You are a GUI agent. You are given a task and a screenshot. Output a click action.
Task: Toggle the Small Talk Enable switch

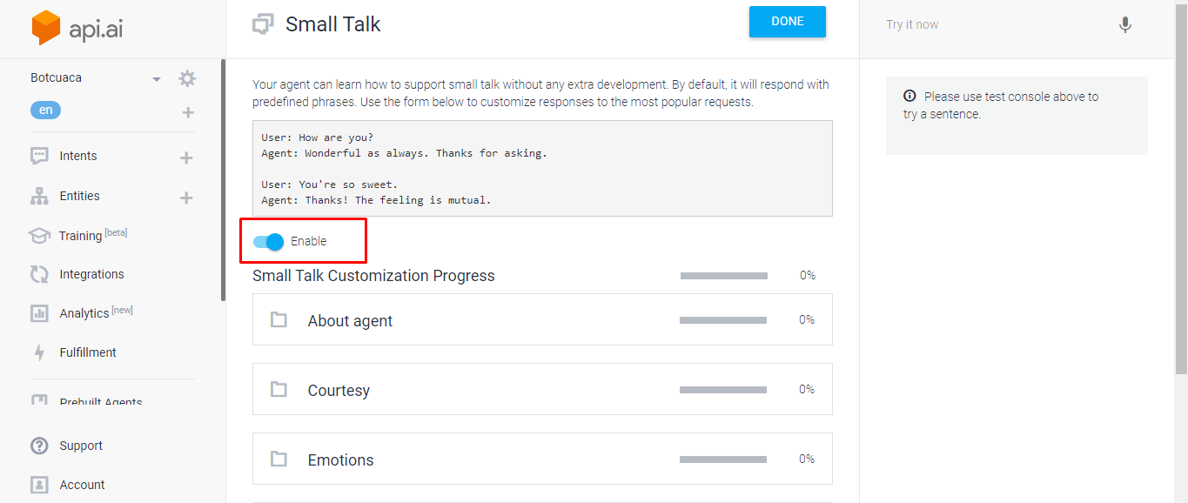268,242
